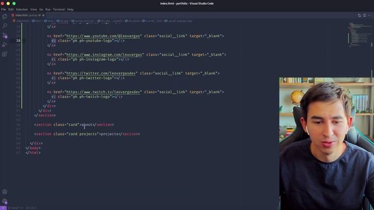Expand the html breadcrumb item
Viewport: 374px width, 210px height.
37,21
